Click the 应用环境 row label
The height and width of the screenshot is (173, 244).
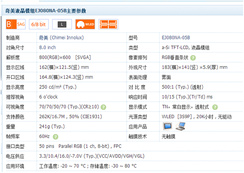pos(15,166)
